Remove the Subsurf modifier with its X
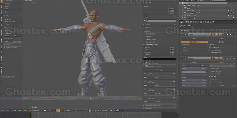This screenshot has height=118, width=237. coord(234,34)
